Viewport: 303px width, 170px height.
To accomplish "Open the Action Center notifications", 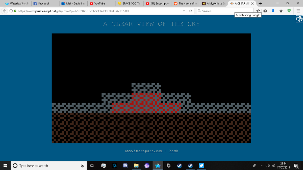I will (x=296, y=166).
